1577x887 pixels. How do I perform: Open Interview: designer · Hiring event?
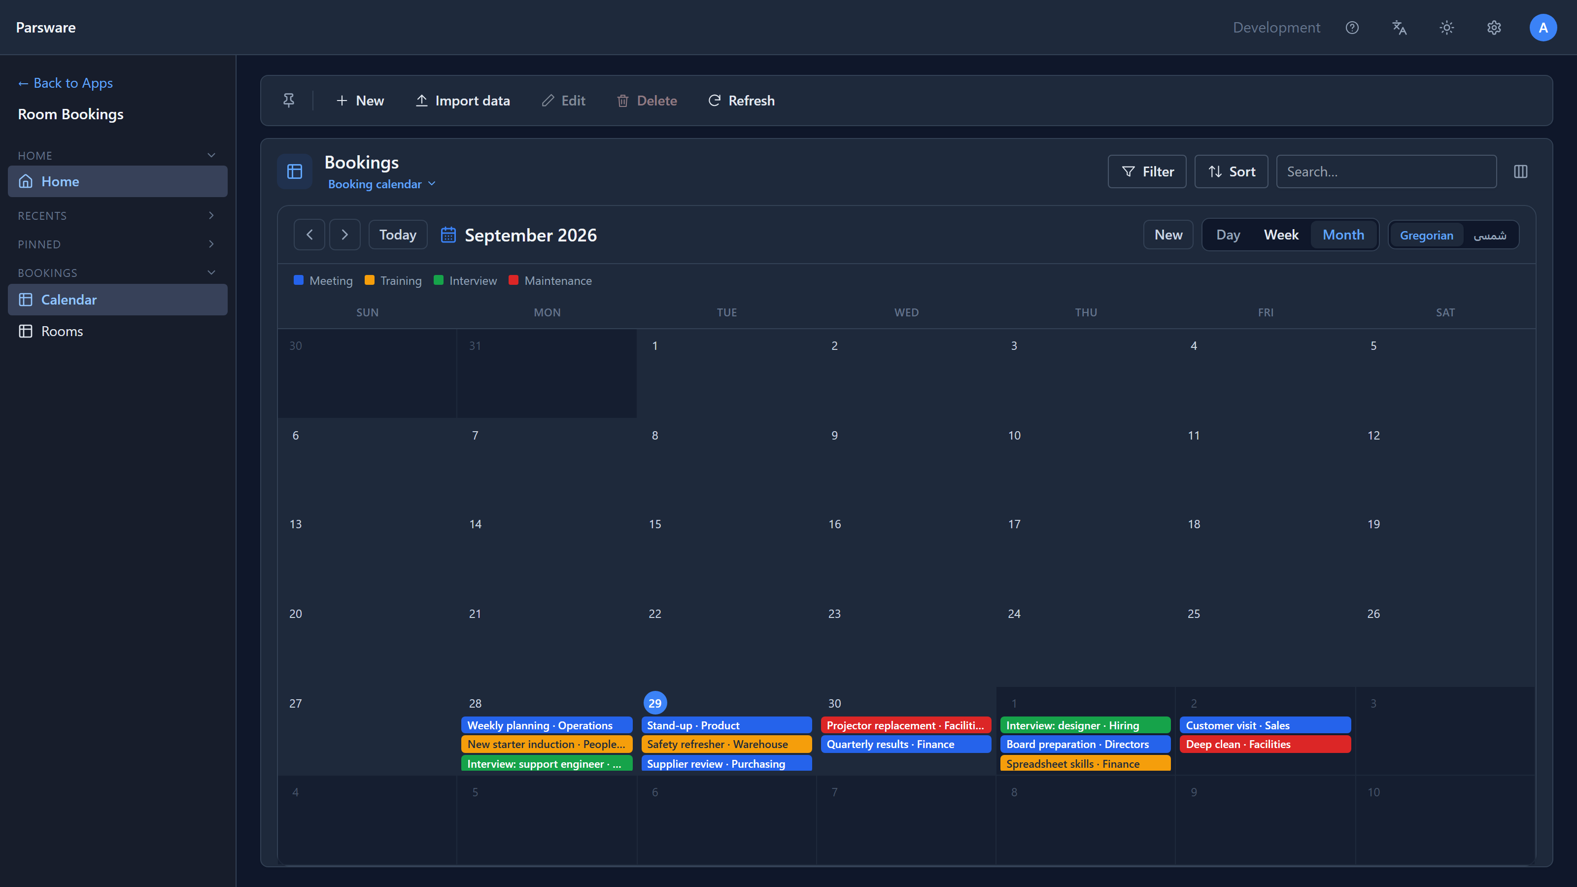pos(1085,725)
